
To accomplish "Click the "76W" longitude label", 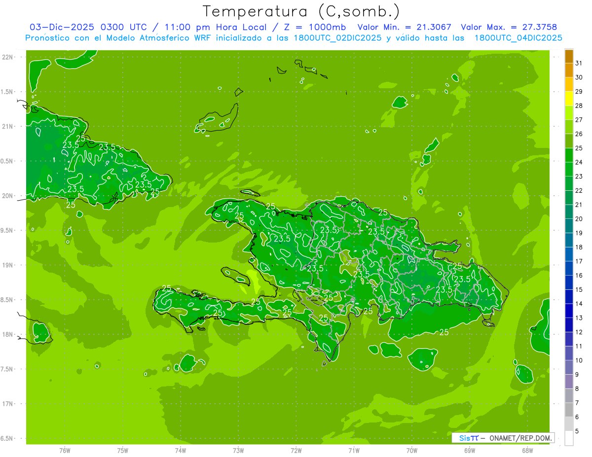I will tap(65, 450).
